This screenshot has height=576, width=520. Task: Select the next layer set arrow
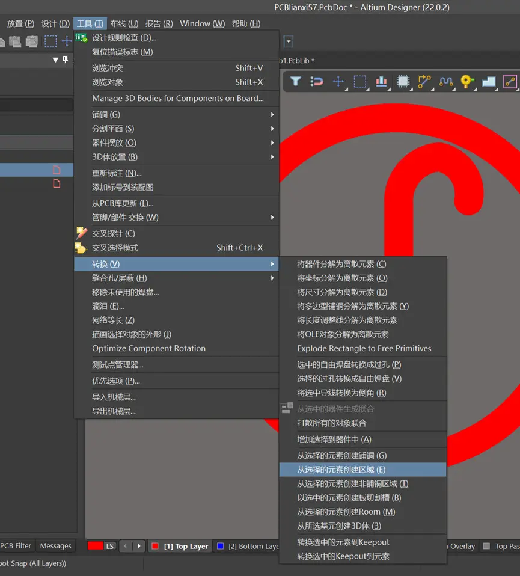[139, 546]
